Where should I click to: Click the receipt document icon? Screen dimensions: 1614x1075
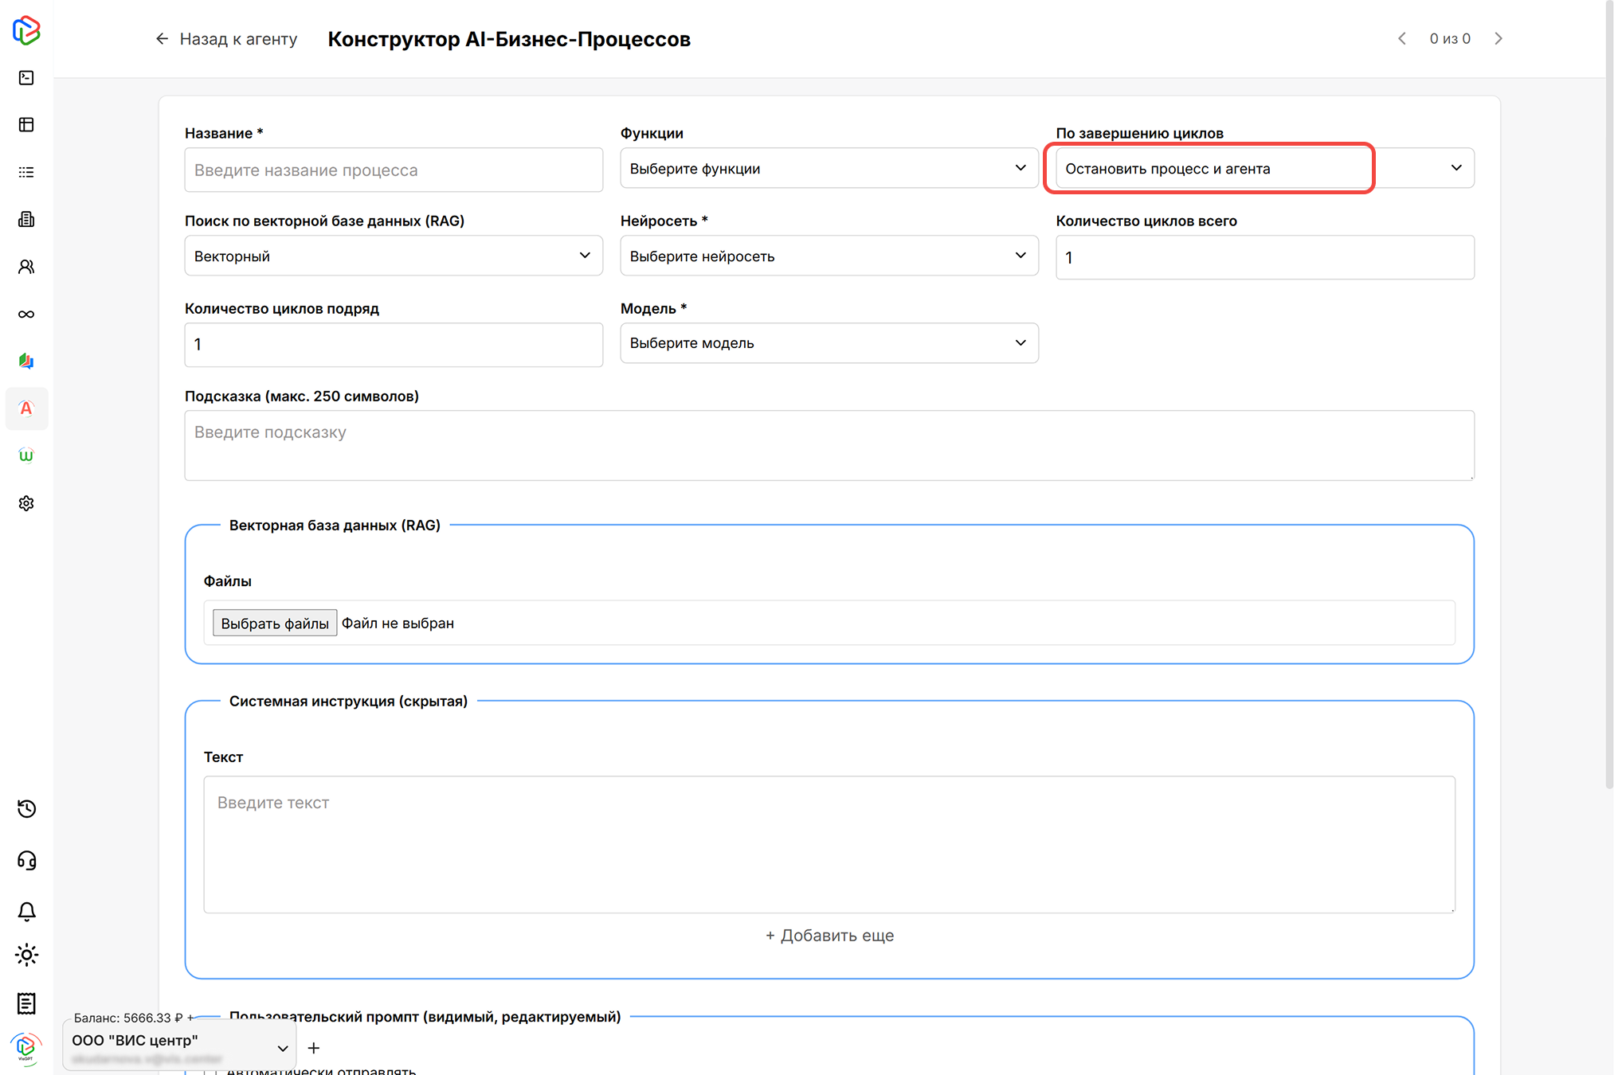pos(26,1003)
